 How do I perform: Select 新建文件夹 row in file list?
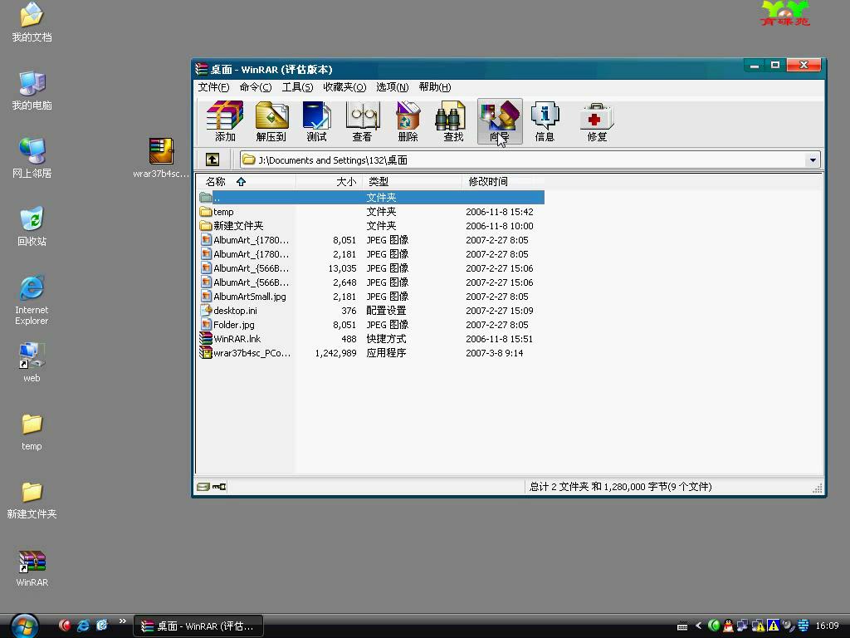371,226
